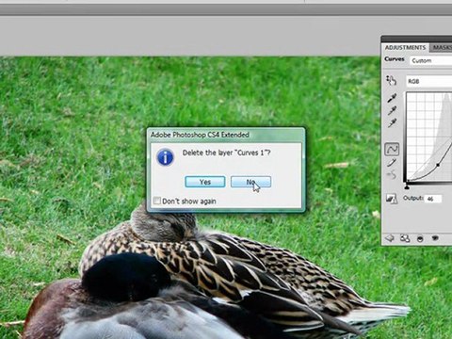Click the Output value field
Image resolution: width=452 pixels, height=339 pixels.
coord(433,199)
